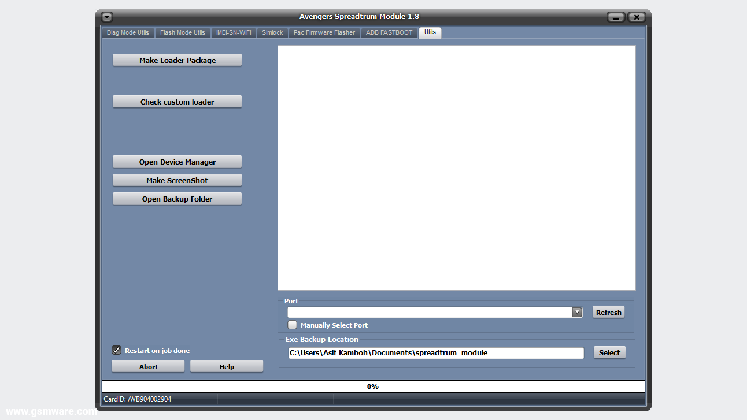The height and width of the screenshot is (420, 747).
Task: Click the Exe Backup Location path field
Action: (434, 352)
